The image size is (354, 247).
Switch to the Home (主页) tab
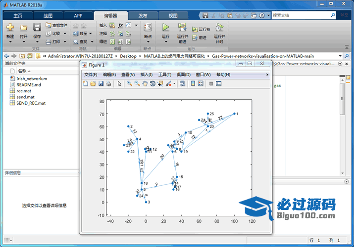pyautogui.click(x=18, y=15)
